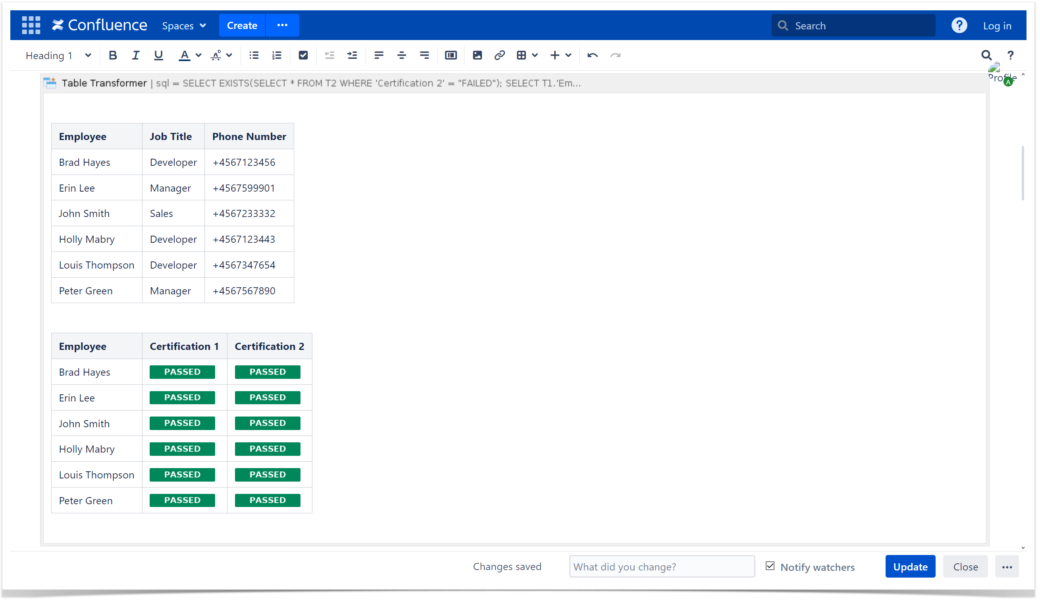
Task: Expand the table options dropdown
Action: pyautogui.click(x=535, y=55)
